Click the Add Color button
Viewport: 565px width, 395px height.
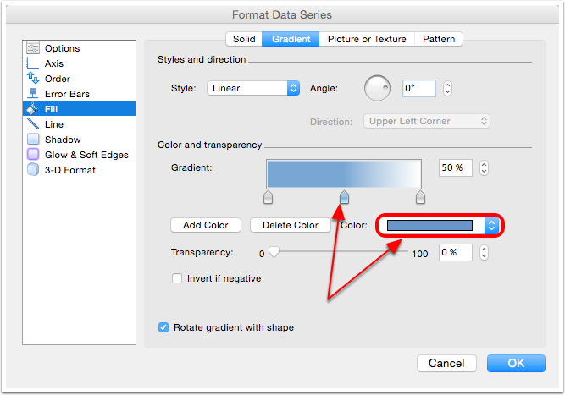[x=206, y=225]
